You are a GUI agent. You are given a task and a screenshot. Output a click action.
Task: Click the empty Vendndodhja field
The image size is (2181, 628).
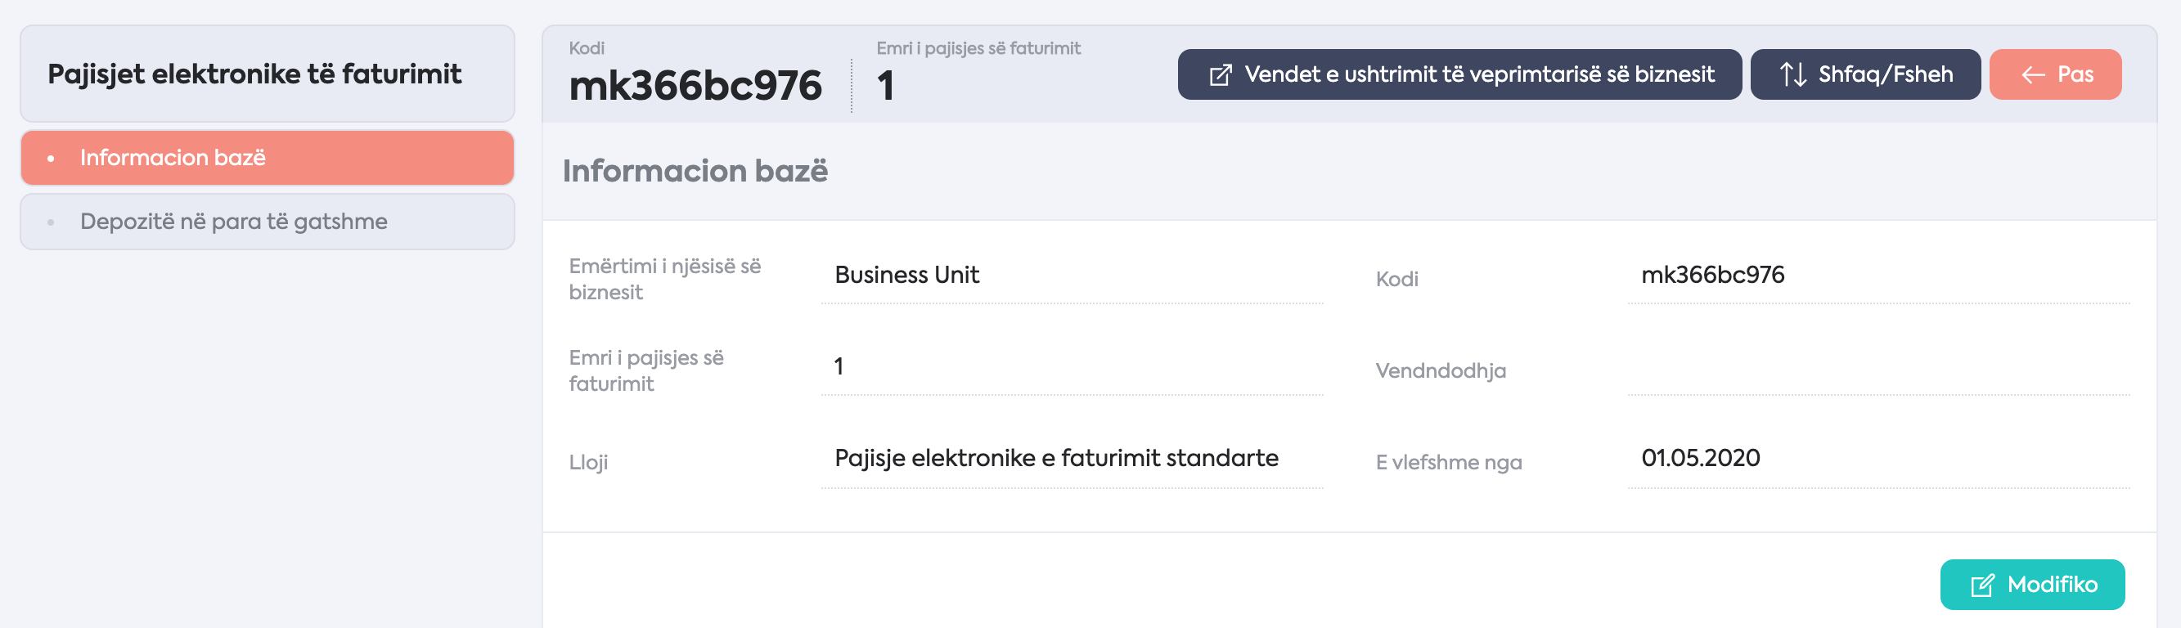pyautogui.click(x=1877, y=366)
